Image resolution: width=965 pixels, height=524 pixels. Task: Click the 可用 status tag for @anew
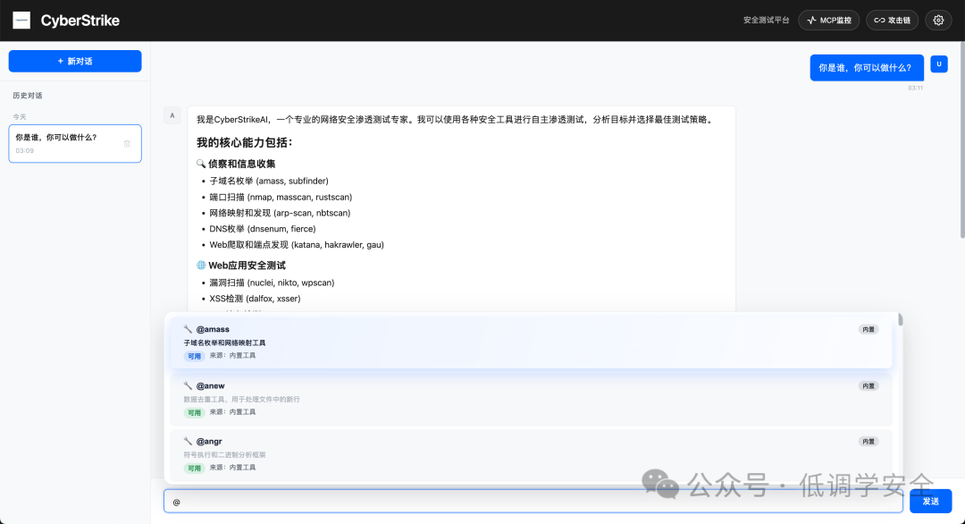(x=195, y=412)
